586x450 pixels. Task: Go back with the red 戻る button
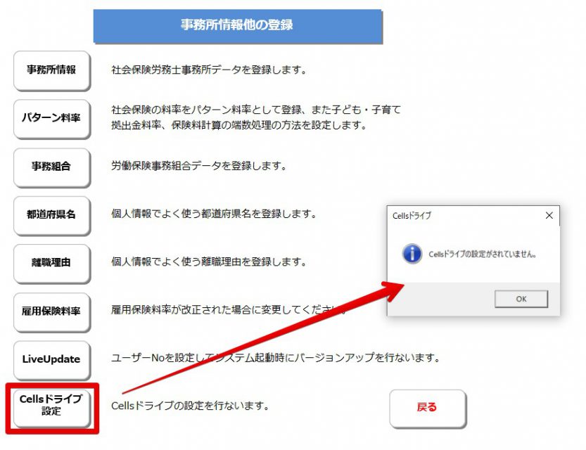pyautogui.click(x=428, y=409)
